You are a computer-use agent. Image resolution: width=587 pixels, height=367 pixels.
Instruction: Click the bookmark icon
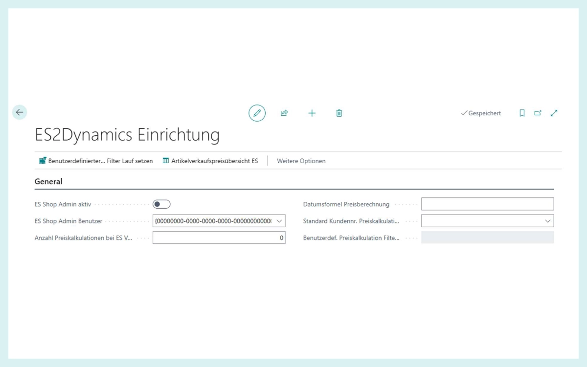click(522, 113)
